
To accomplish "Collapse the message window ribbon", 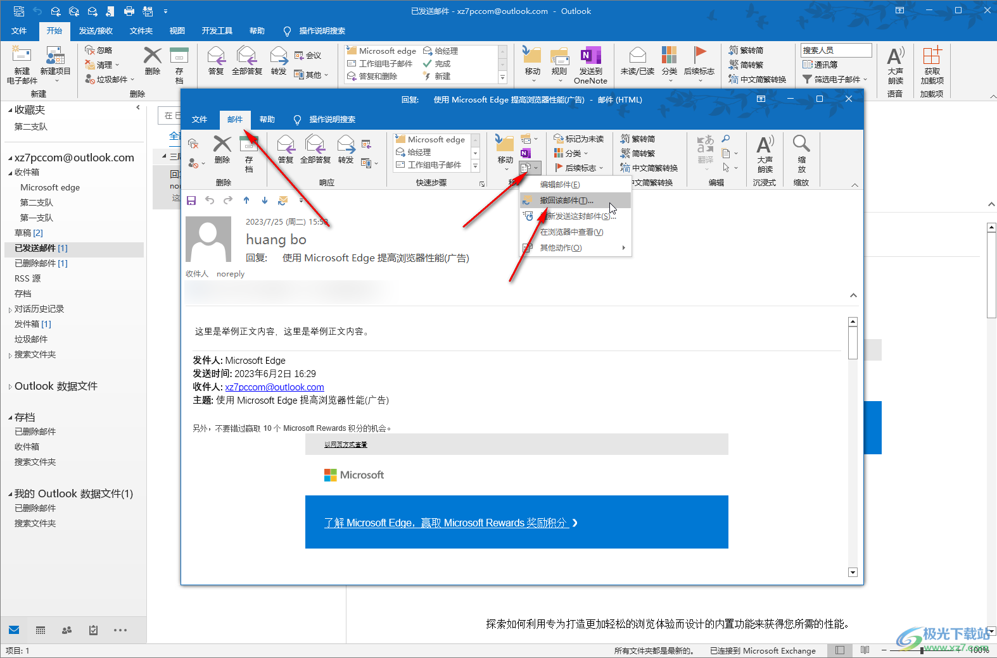I will tap(855, 185).
